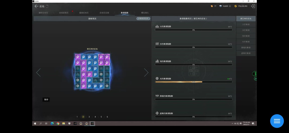Open Windows Security shield on taskbar
The height and width of the screenshot is (133, 289).
tap(69, 123)
